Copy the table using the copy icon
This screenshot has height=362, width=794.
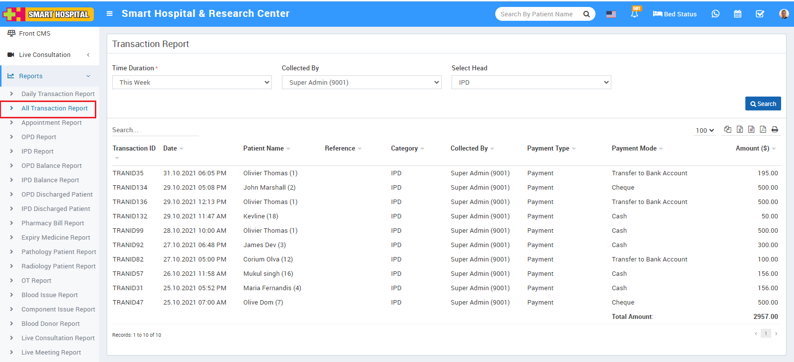728,129
